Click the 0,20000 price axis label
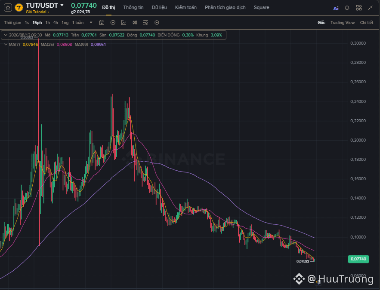Viewport: 380px width, 290px height. click(x=358, y=140)
